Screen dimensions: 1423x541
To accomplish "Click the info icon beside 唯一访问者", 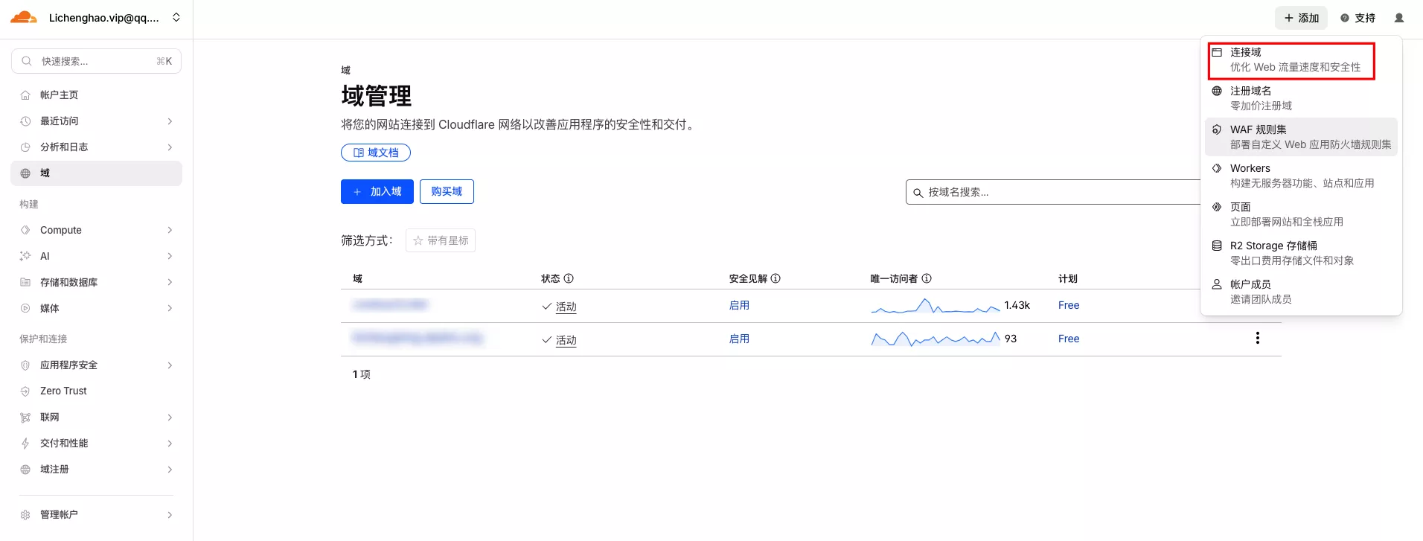I will [x=927, y=278].
